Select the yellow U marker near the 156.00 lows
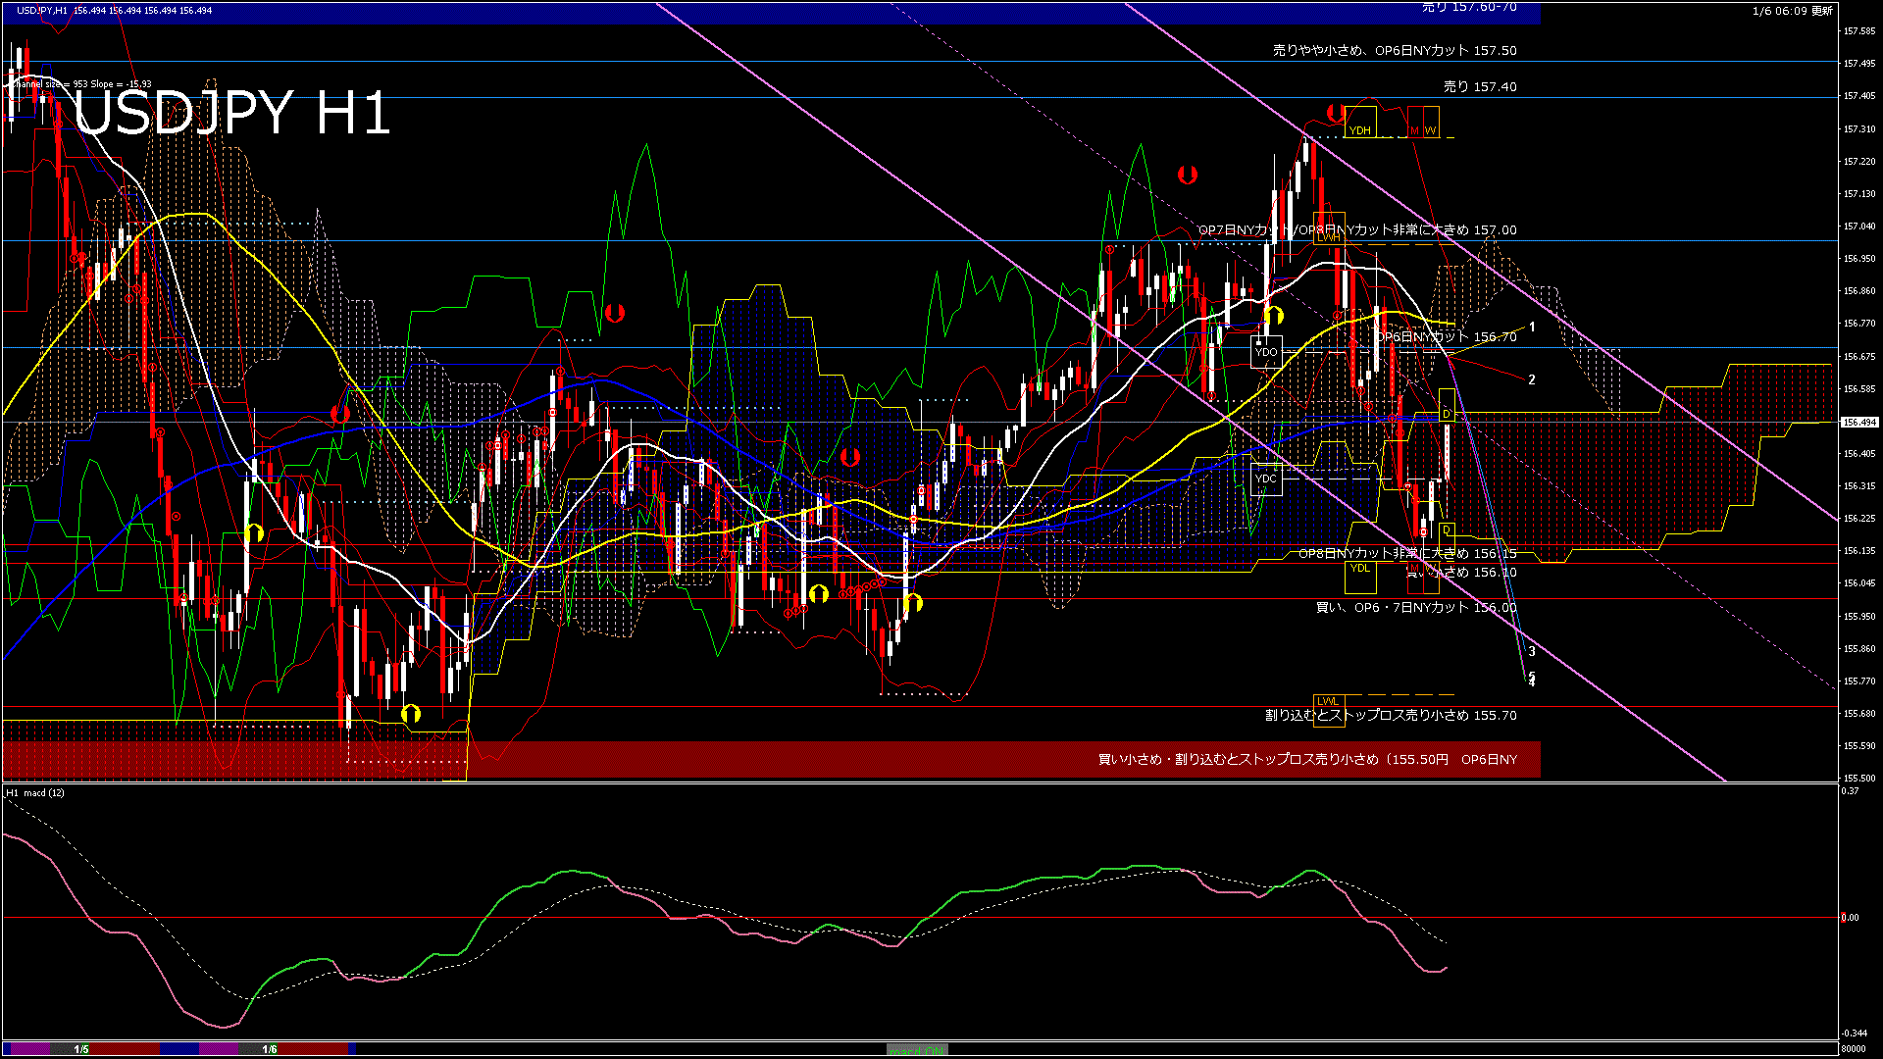This screenshot has height=1059, width=1883. tap(820, 592)
